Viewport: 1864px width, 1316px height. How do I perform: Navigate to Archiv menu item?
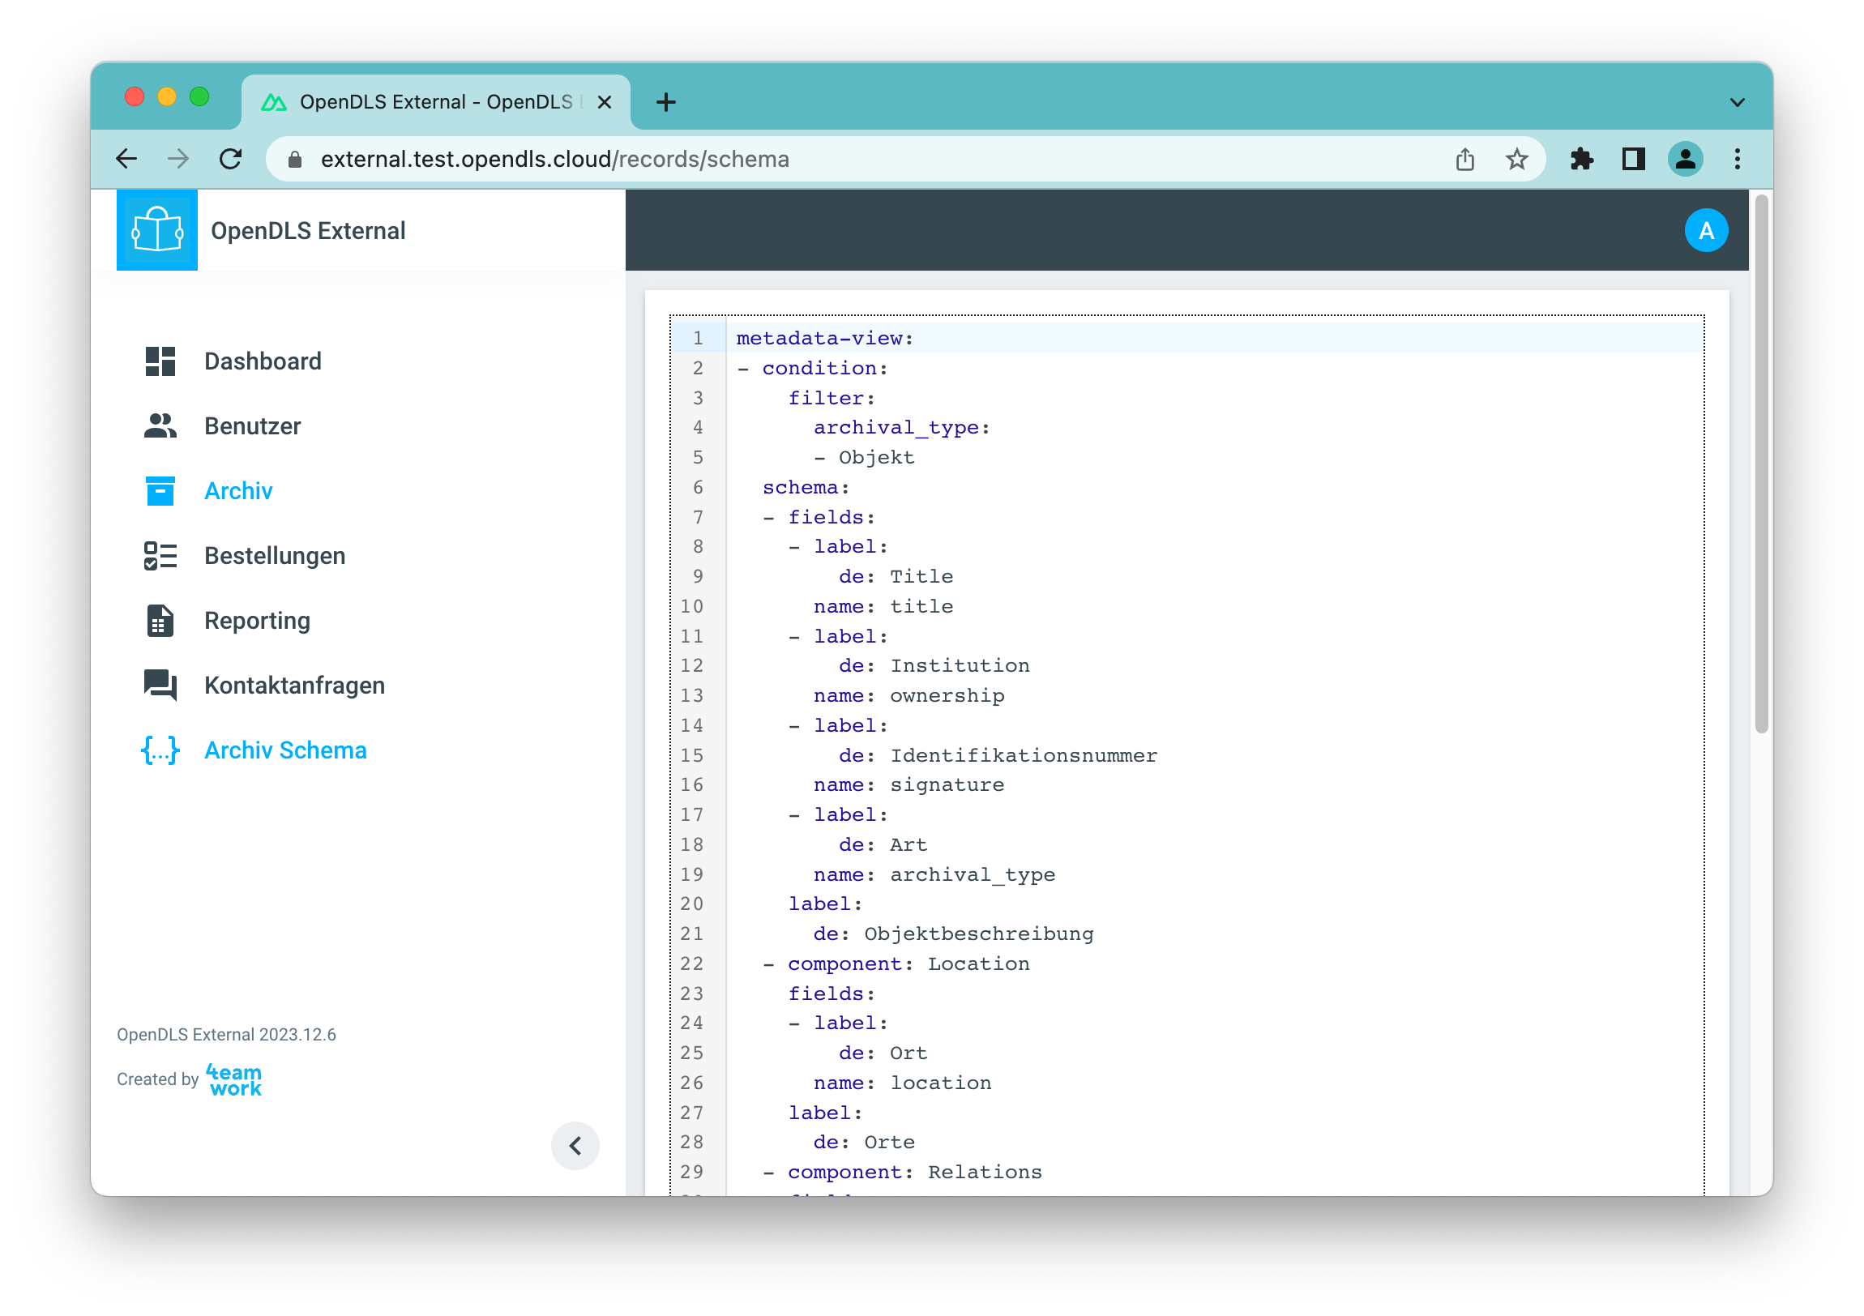pyautogui.click(x=238, y=491)
